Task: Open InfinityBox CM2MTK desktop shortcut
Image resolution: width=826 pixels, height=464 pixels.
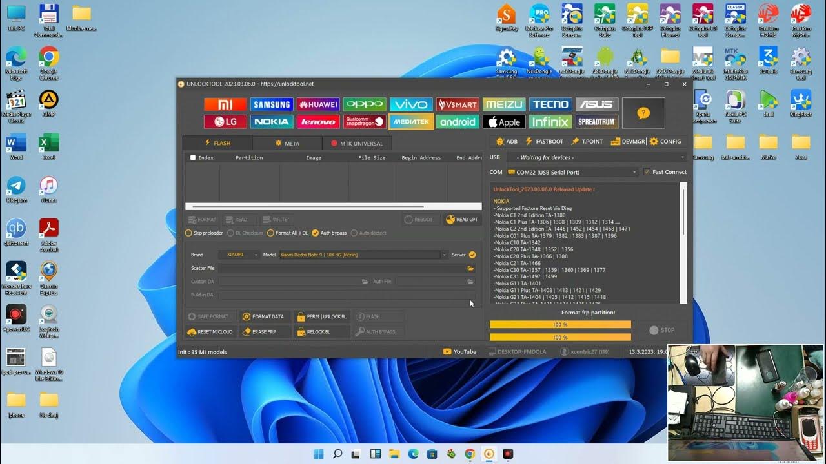Action: point(735,63)
